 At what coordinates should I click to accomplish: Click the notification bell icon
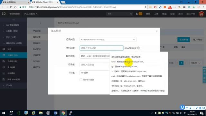pyautogui.click(x=136, y=14)
